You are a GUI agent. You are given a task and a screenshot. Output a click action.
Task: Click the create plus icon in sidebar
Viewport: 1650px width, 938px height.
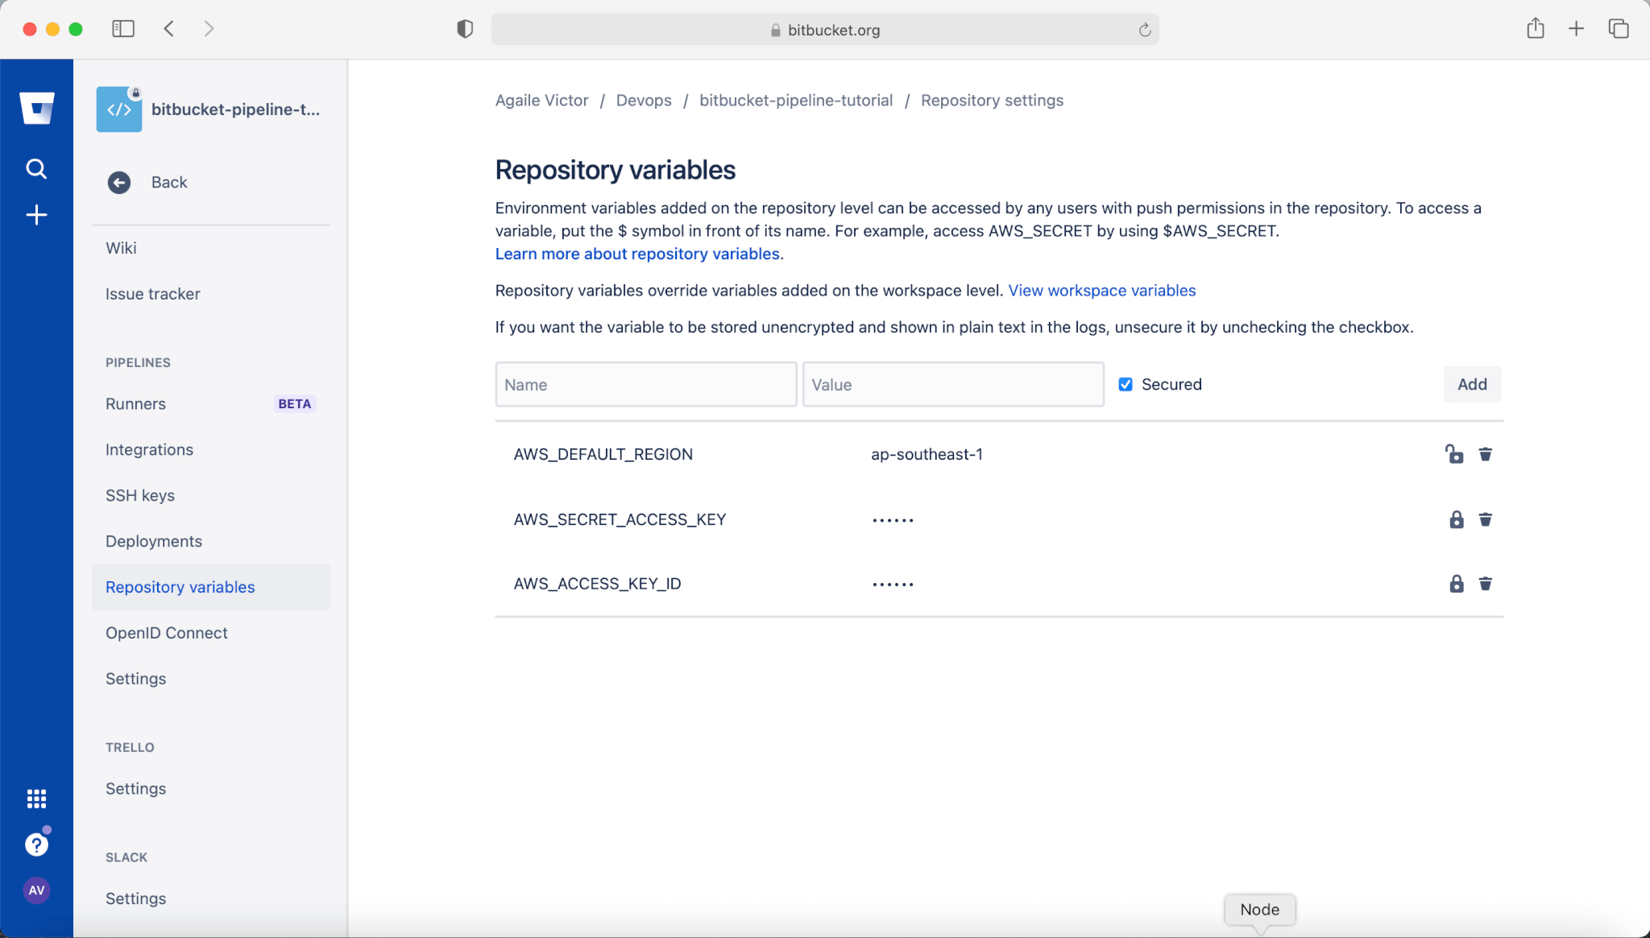36,215
